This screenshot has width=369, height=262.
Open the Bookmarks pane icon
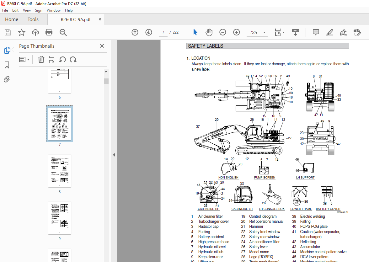(x=7, y=65)
